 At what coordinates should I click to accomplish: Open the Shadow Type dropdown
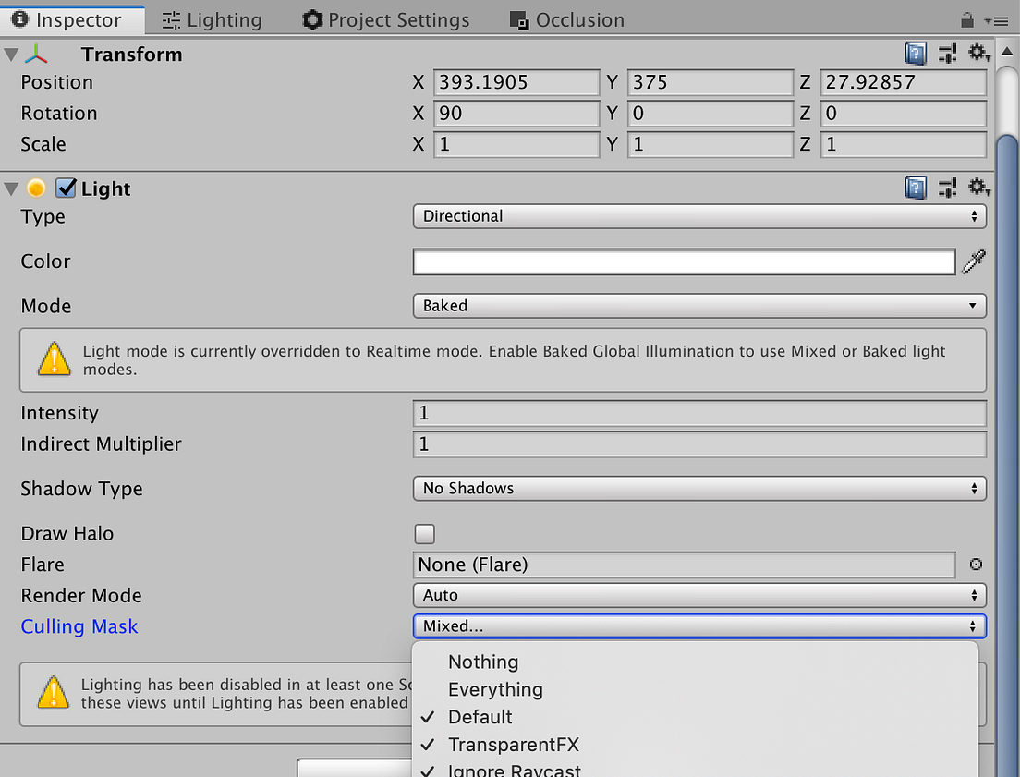[x=698, y=488]
